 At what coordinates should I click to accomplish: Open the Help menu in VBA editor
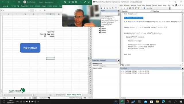coord(121,5)
